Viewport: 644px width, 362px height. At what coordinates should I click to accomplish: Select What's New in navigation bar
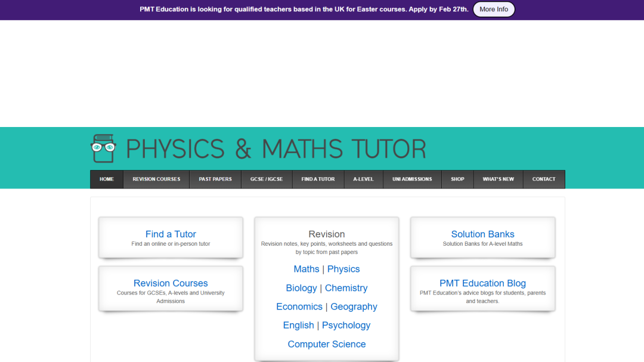(x=498, y=179)
